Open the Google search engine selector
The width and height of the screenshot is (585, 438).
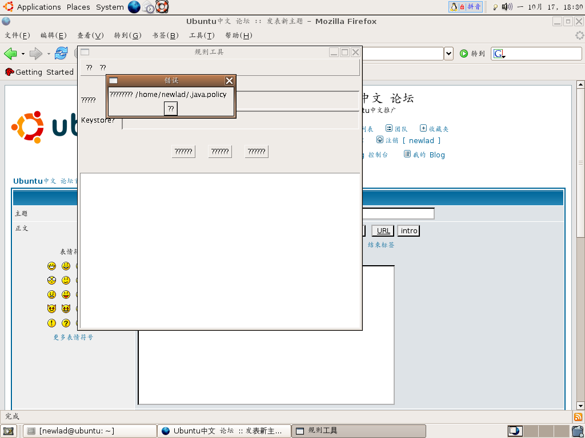499,54
